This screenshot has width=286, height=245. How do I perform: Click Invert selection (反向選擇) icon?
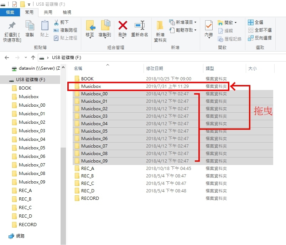251,38
